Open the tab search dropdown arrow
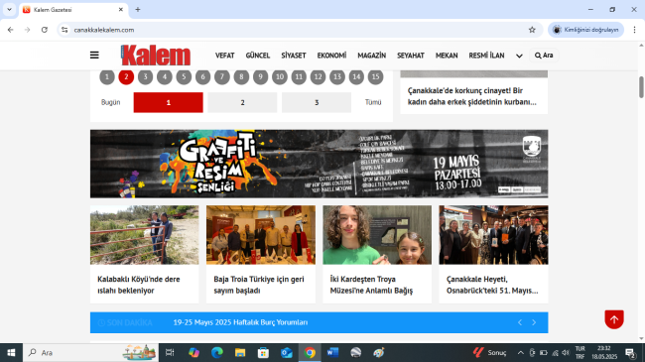645x362 pixels. tap(9, 10)
